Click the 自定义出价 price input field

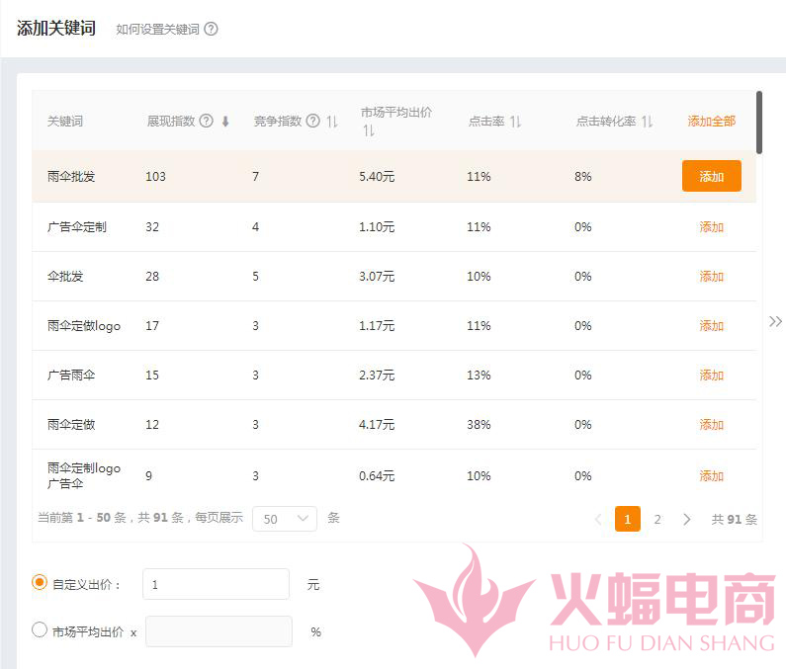pos(216,584)
